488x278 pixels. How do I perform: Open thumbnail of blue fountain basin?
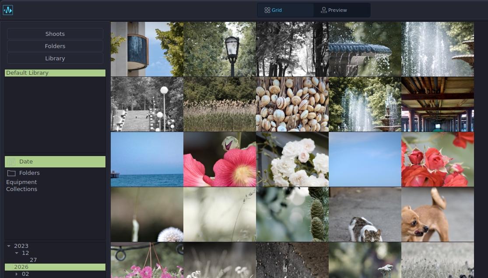tap(365, 49)
